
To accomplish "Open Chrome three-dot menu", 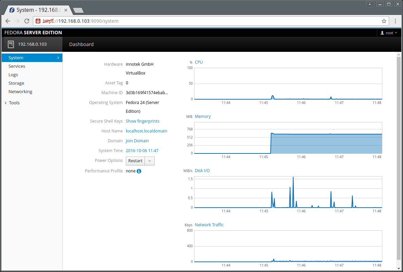I will tap(395, 21).
